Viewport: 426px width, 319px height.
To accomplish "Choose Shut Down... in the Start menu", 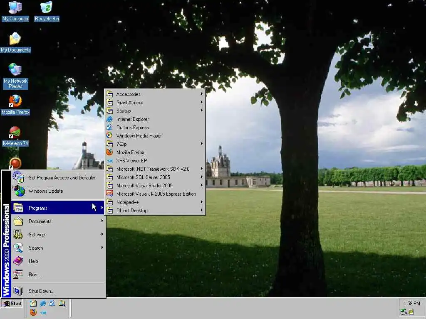I will [58, 291].
